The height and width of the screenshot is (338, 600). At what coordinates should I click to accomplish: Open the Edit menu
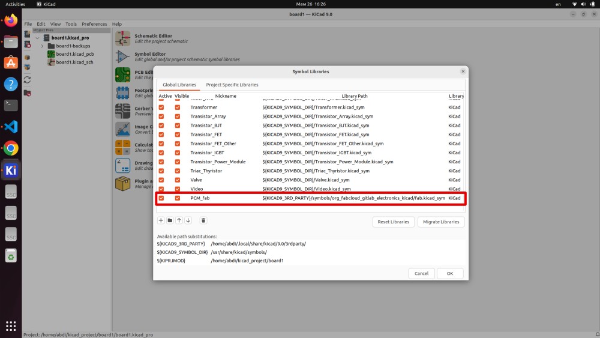pyautogui.click(x=41, y=24)
